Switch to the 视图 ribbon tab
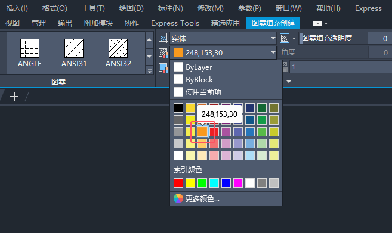This screenshot has height=233, width=392. coord(13,23)
